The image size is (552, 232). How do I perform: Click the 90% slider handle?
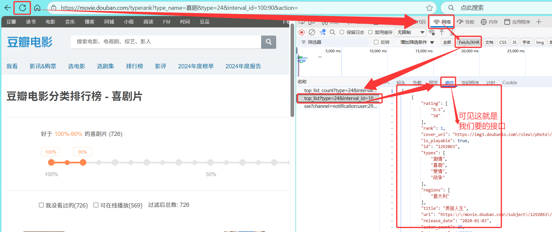(x=83, y=162)
